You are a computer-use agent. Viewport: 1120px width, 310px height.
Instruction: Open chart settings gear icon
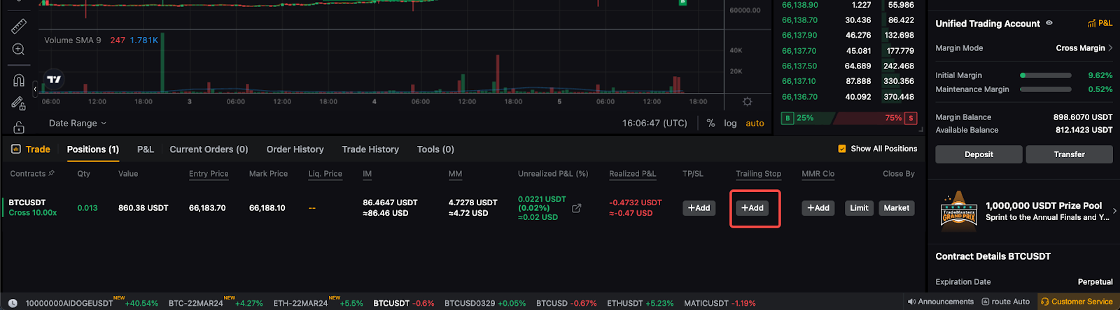(x=747, y=102)
